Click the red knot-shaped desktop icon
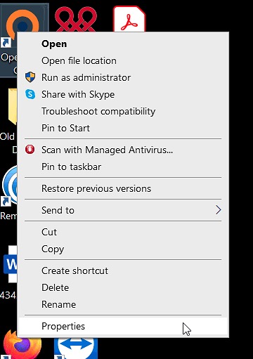The image size is (253, 359). (76, 19)
